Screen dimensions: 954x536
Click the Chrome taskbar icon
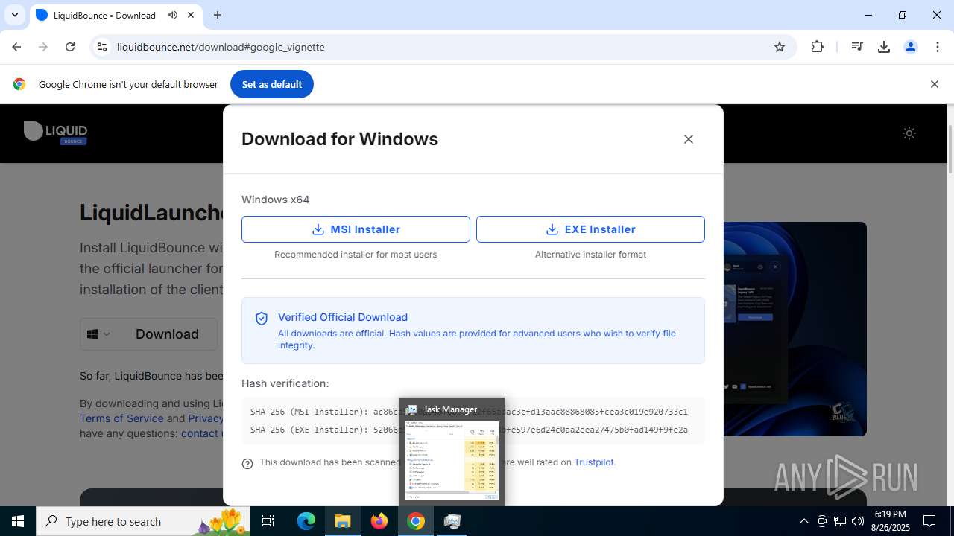coord(416,521)
